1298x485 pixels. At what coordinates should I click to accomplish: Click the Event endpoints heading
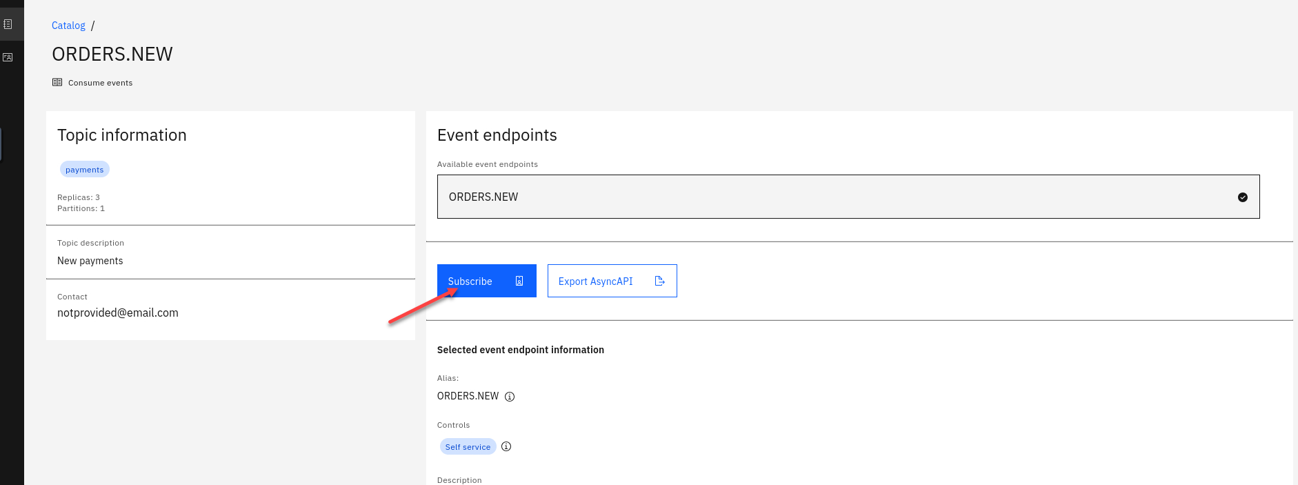pos(497,135)
